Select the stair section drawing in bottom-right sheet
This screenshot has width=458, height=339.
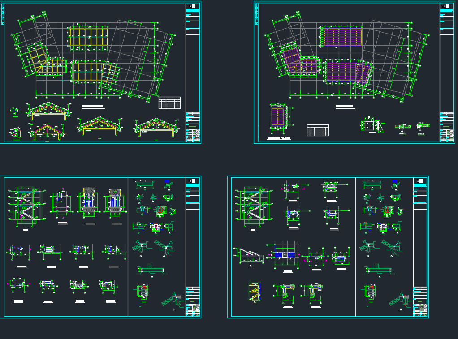pos(253,207)
